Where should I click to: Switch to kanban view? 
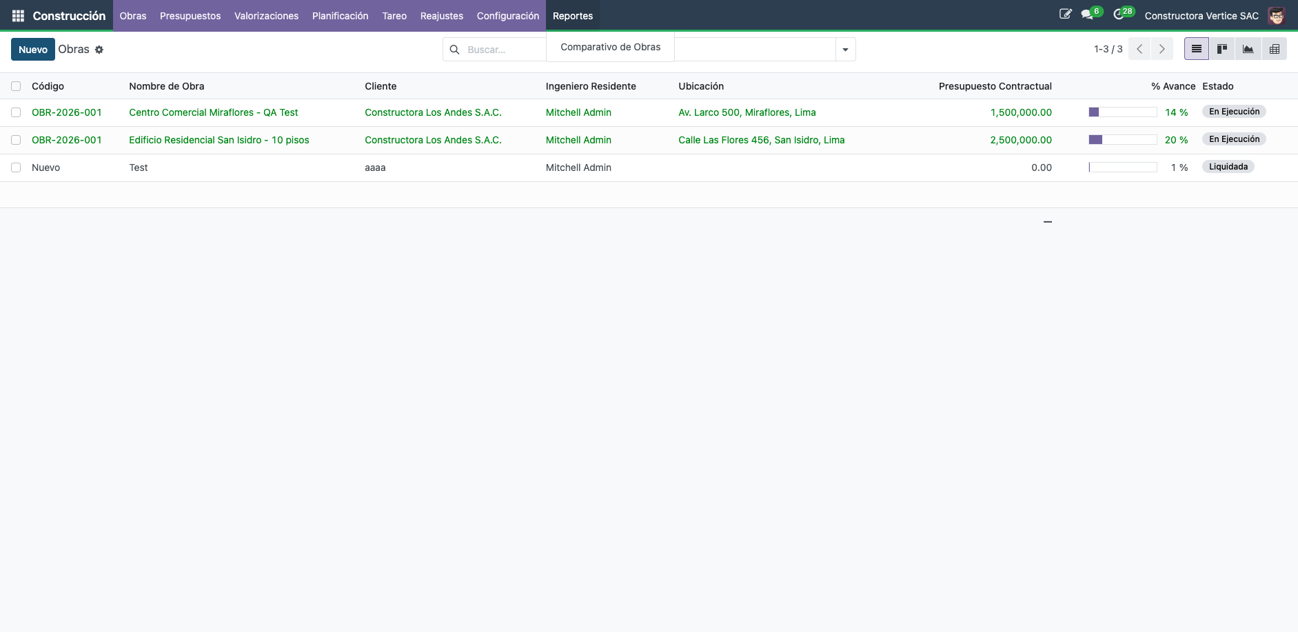[x=1222, y=49]
